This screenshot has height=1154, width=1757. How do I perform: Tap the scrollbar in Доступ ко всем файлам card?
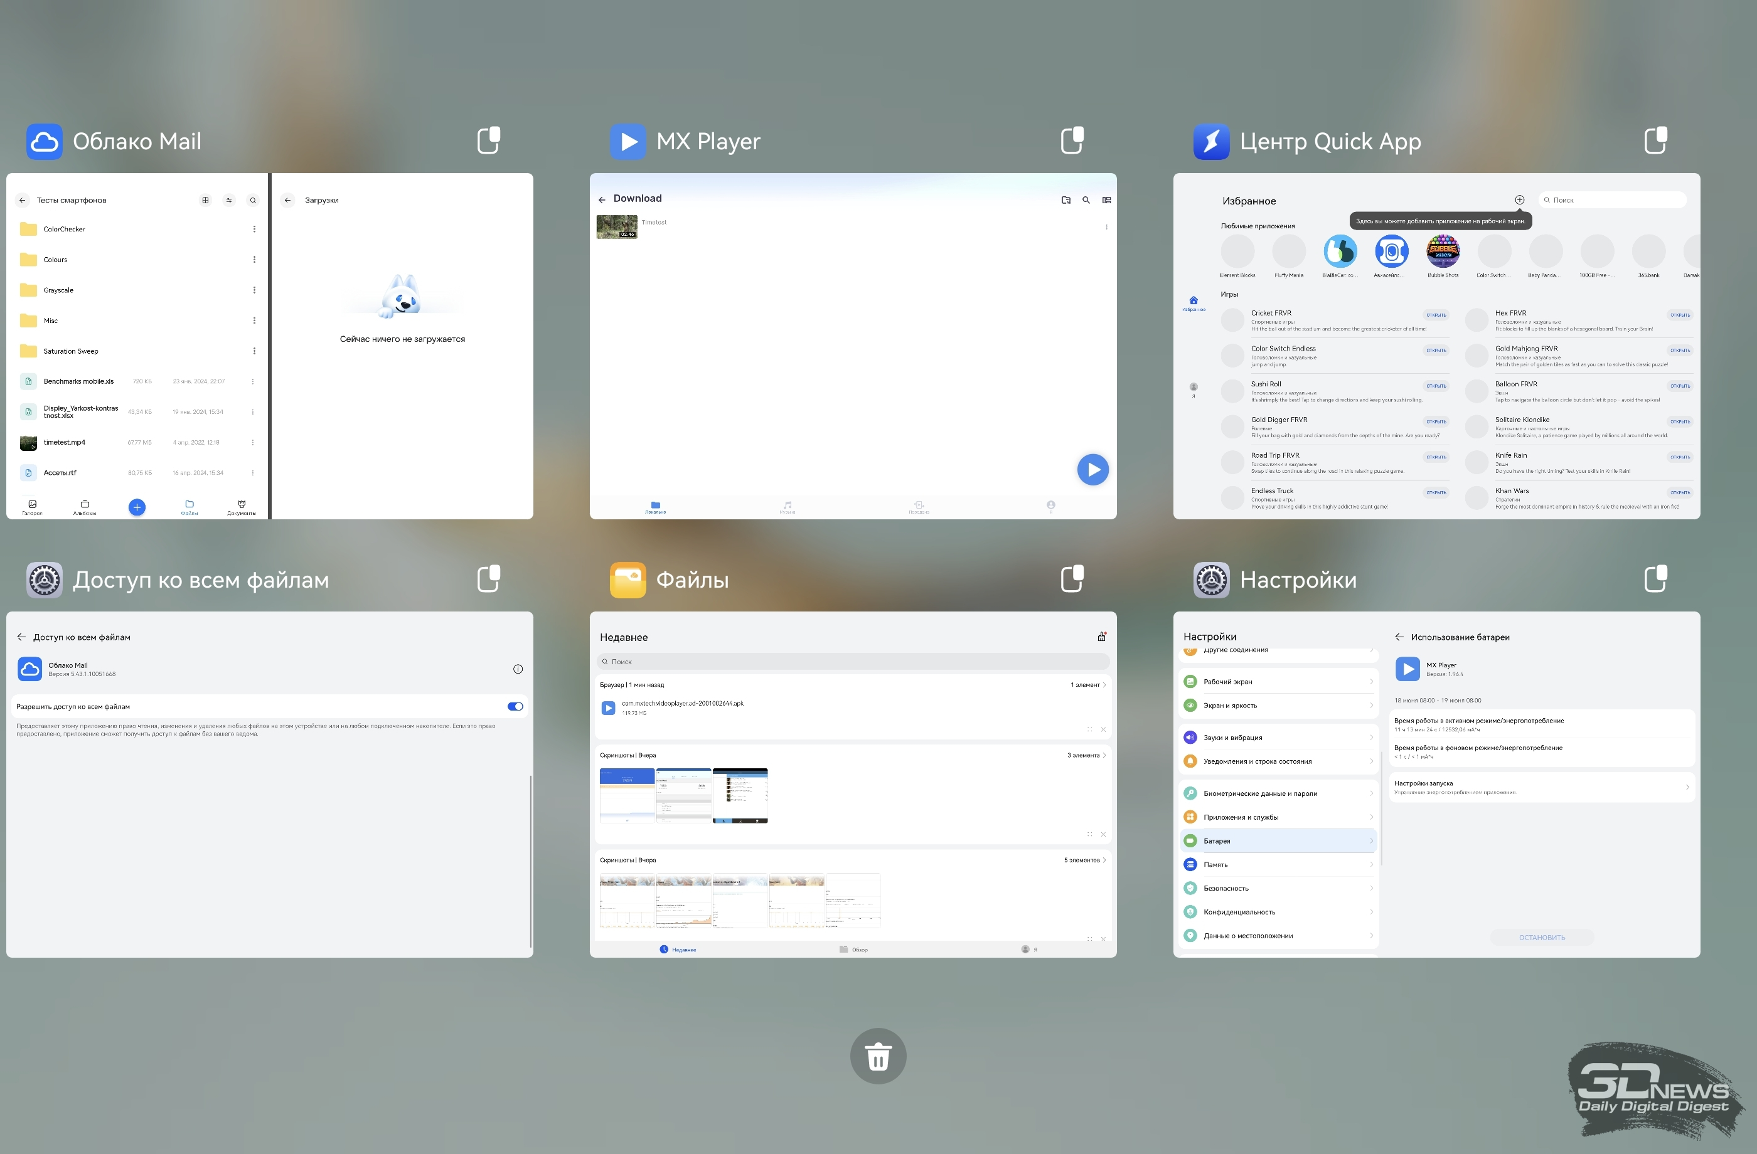[x=530, y=860]
